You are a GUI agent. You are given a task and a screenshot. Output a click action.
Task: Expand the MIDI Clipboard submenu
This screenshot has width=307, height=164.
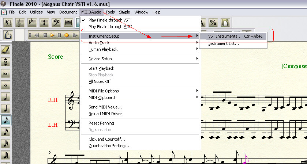coord(140,98)
